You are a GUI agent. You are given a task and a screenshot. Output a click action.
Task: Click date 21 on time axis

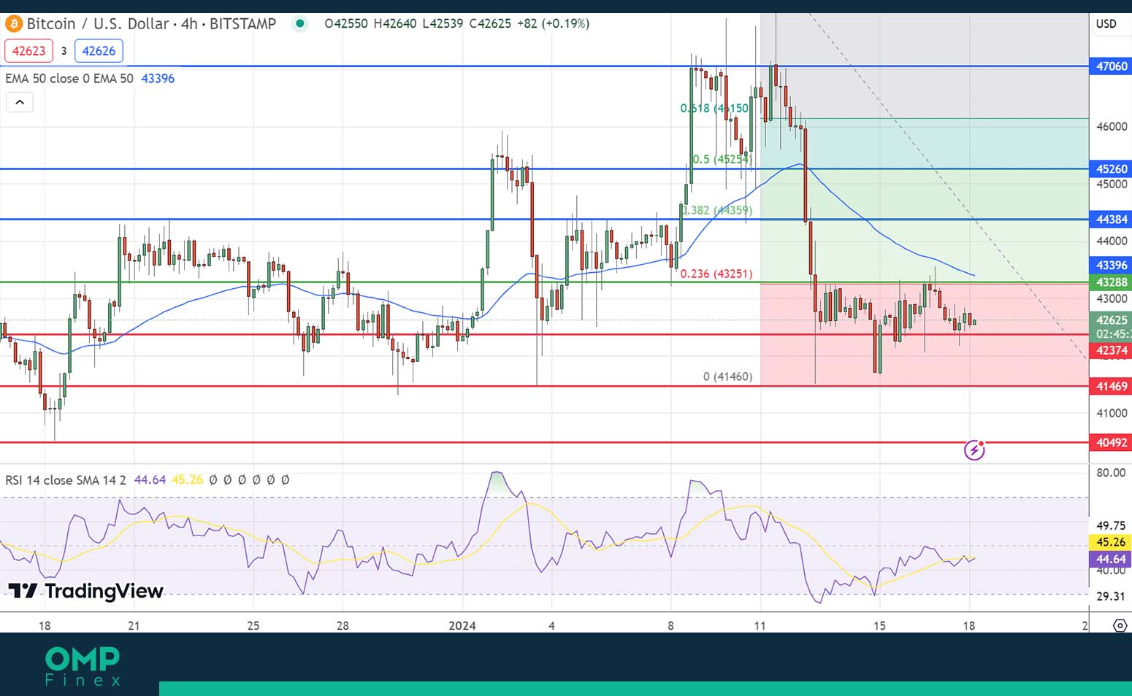pos(134,625)
